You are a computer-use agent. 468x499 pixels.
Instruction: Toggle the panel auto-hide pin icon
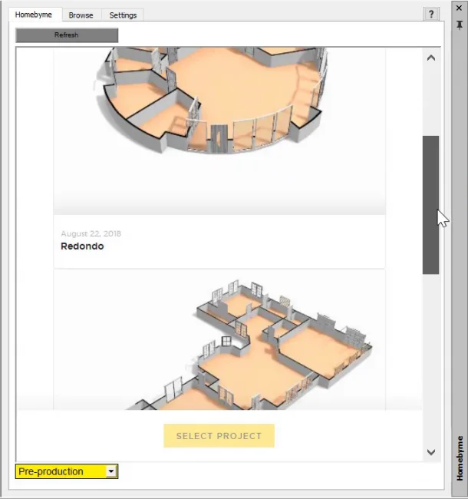[x=459, y=25]
